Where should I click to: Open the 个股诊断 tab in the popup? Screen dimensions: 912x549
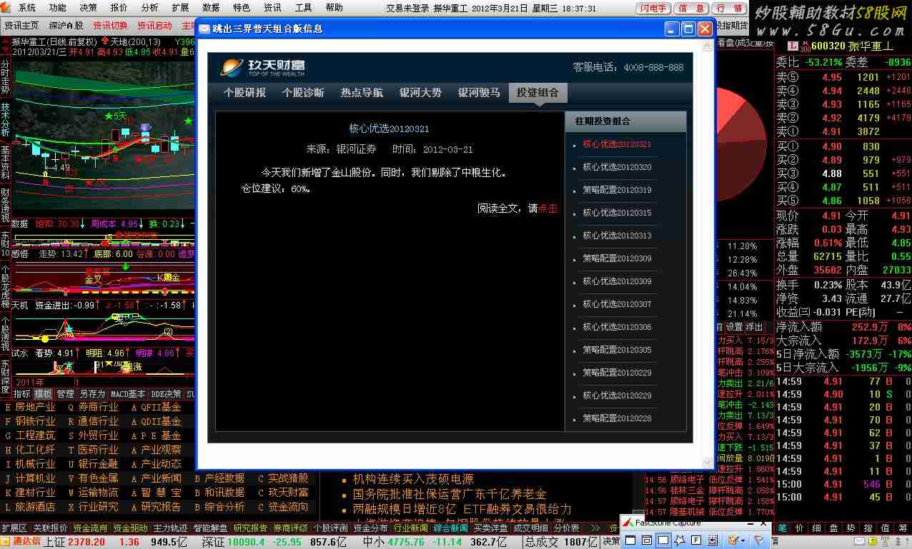tap(303, 93)
